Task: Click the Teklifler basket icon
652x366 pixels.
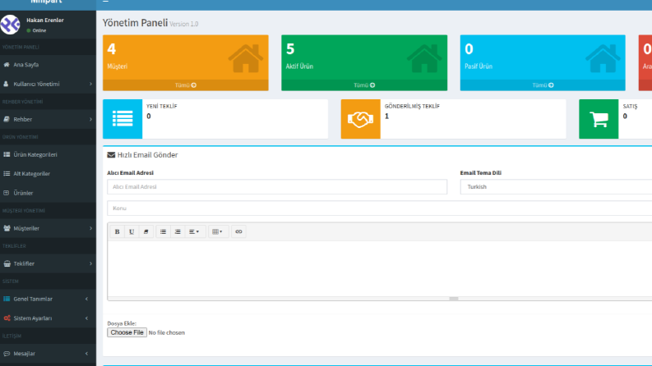Action: point(7,263)
